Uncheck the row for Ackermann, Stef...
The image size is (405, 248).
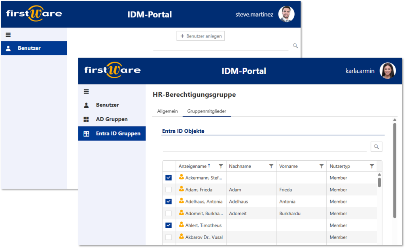coord(168,178)
